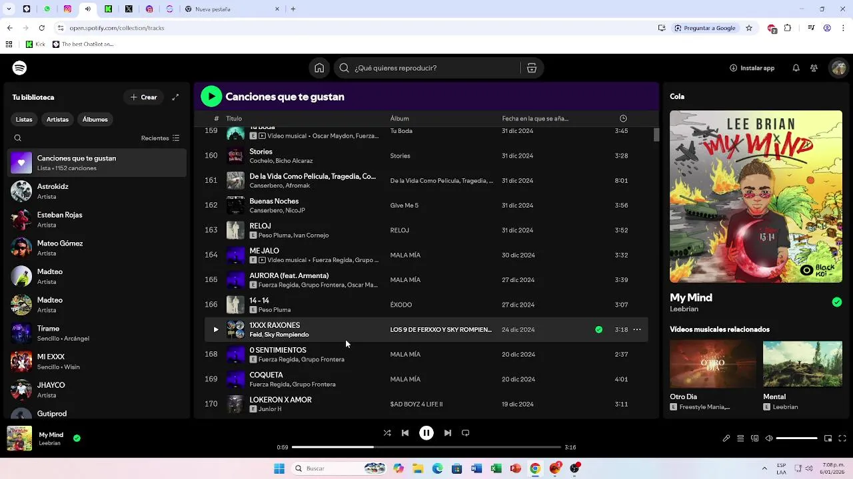Open the friends activity icon
The width and height of the screenshot is (853, 479).
[x=814, y=68]
